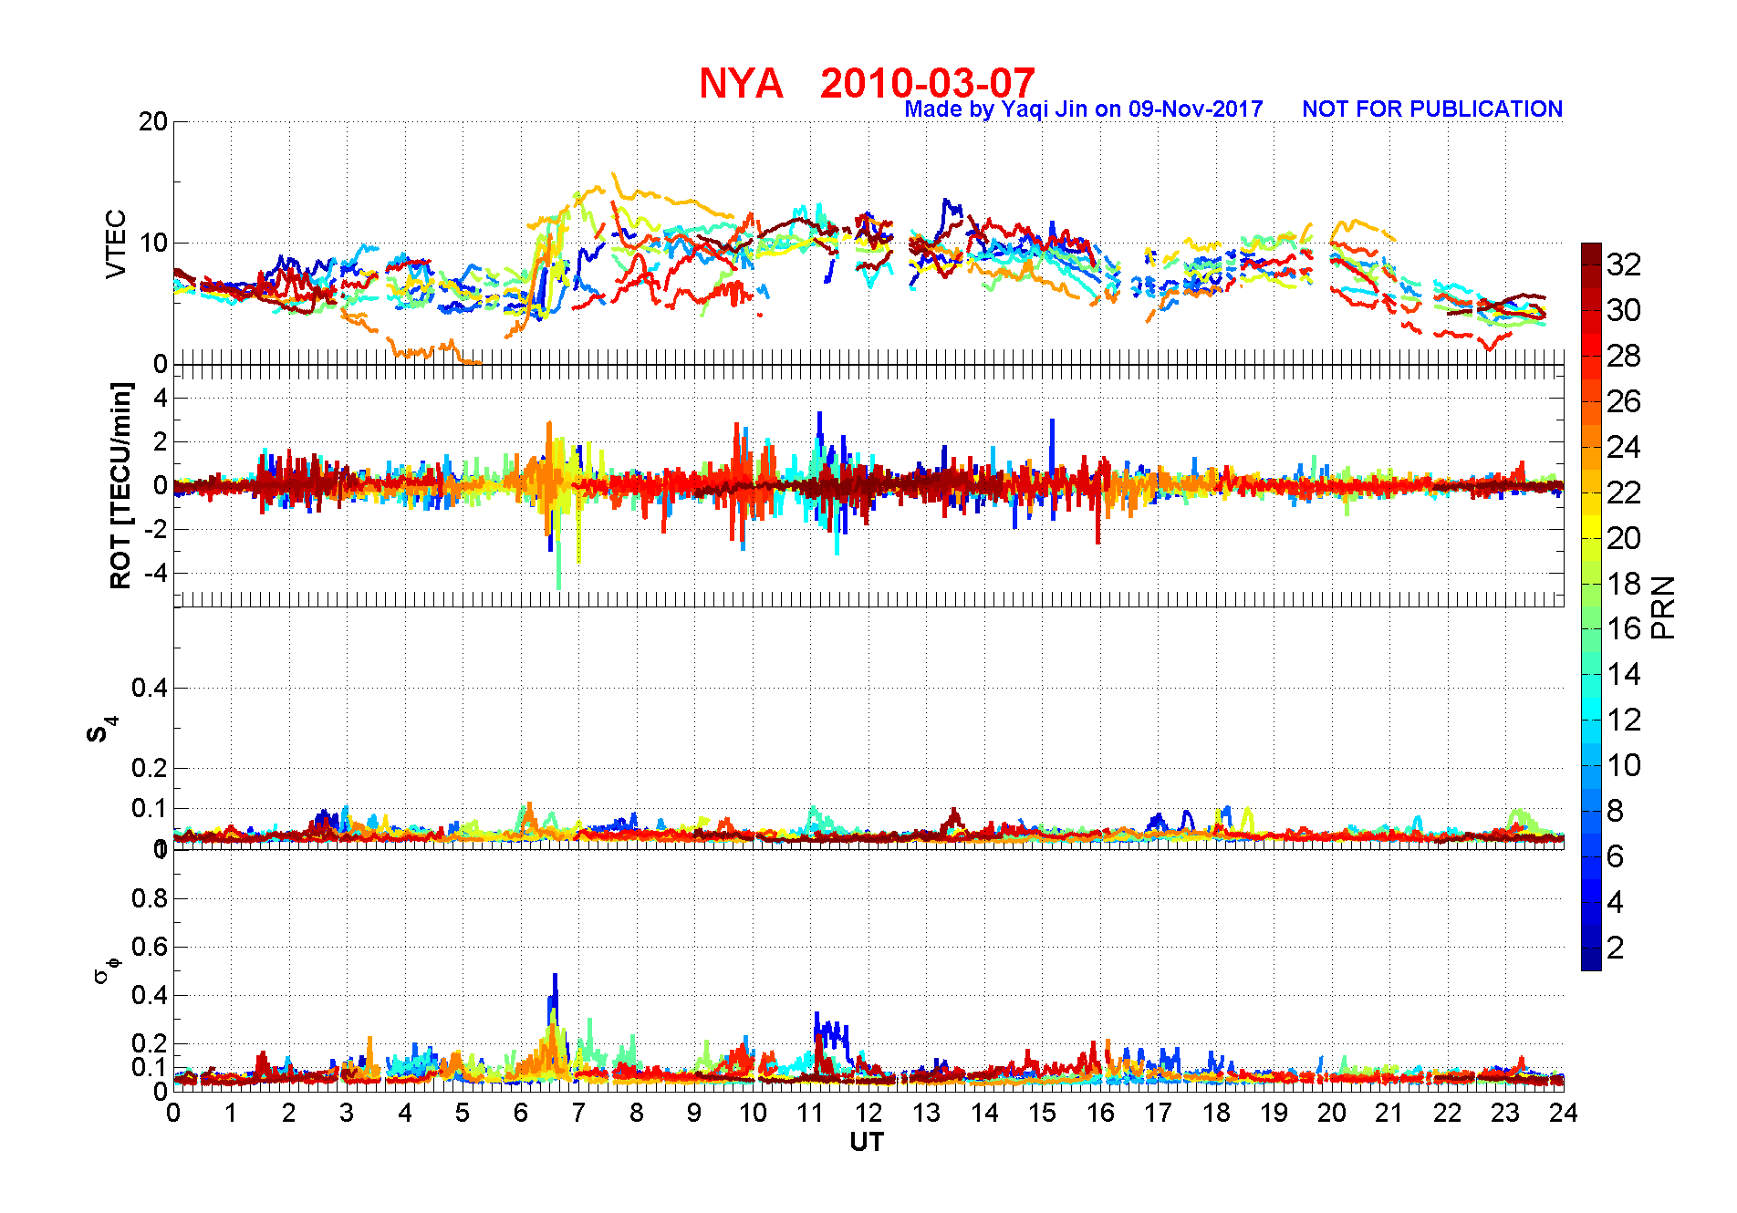Click the x-axis tick label 18
This screenshot has height=1213, width=1737.
pos(1216,1113)
